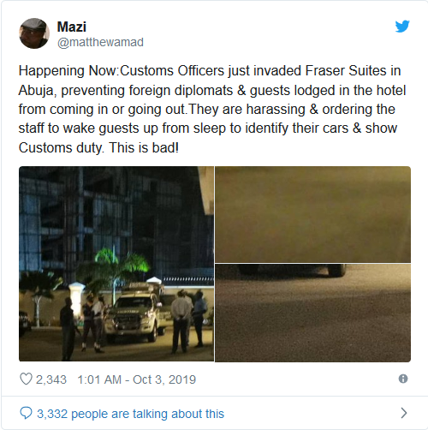Click the blue Twitter bird logo
The width and height of the screenshot is (428, 430).
click(402, 27)
